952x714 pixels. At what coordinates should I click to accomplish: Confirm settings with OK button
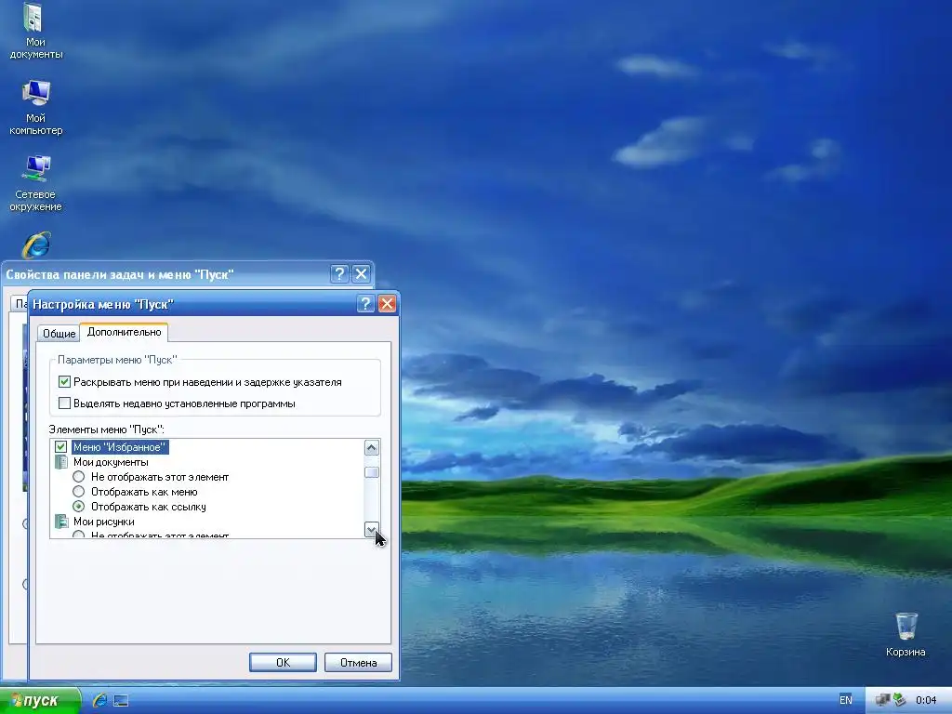(283, 662)
